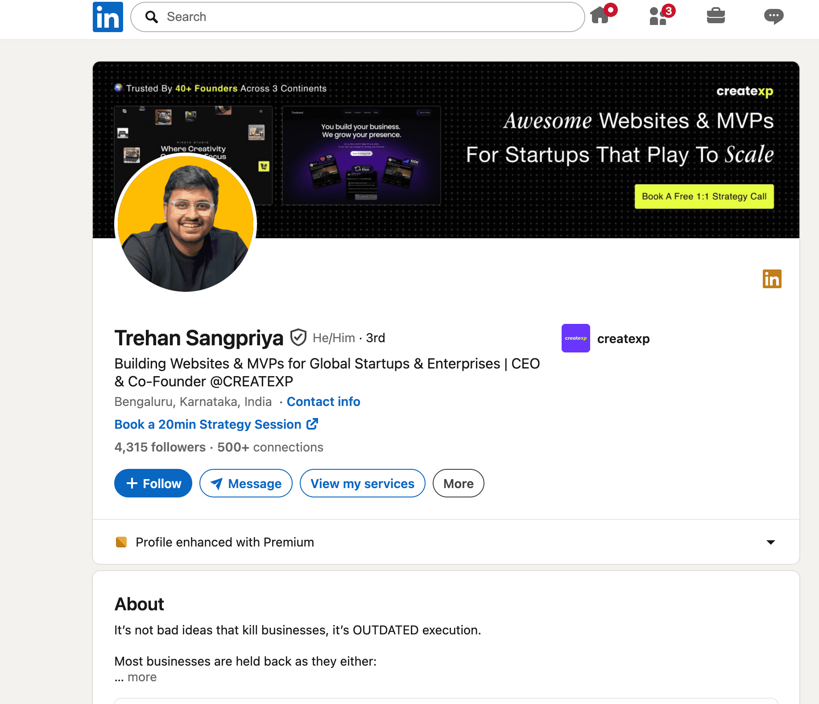Click the About section heading

(139, 604)
